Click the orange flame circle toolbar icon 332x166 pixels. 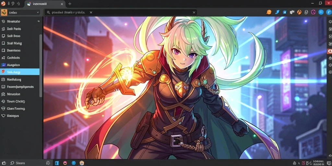[299, 12]
